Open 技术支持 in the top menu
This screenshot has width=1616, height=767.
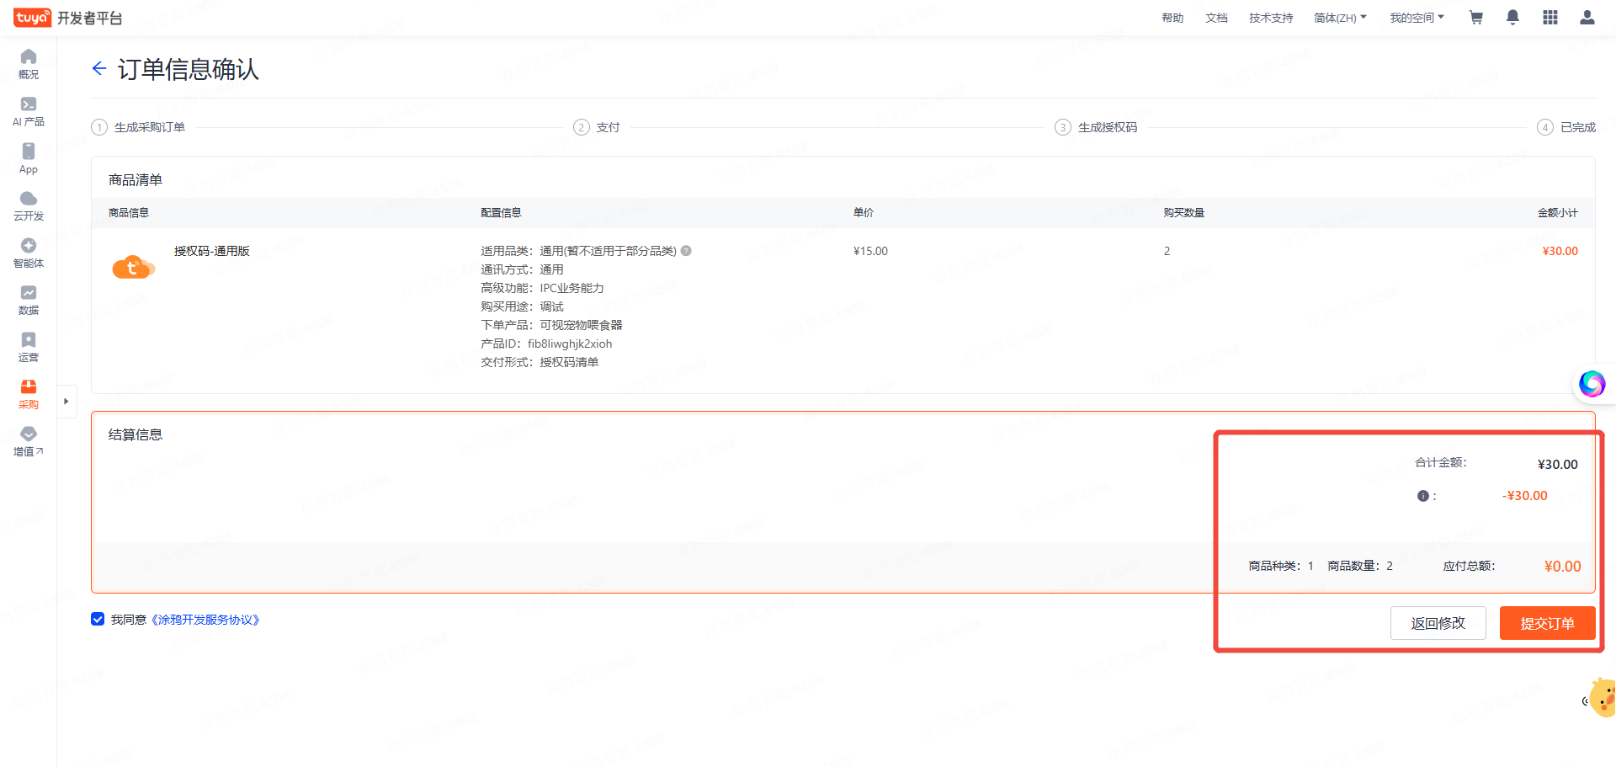[x=1270, y=18]
